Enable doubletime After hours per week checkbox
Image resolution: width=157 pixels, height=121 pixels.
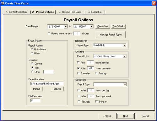click(79, 96)
